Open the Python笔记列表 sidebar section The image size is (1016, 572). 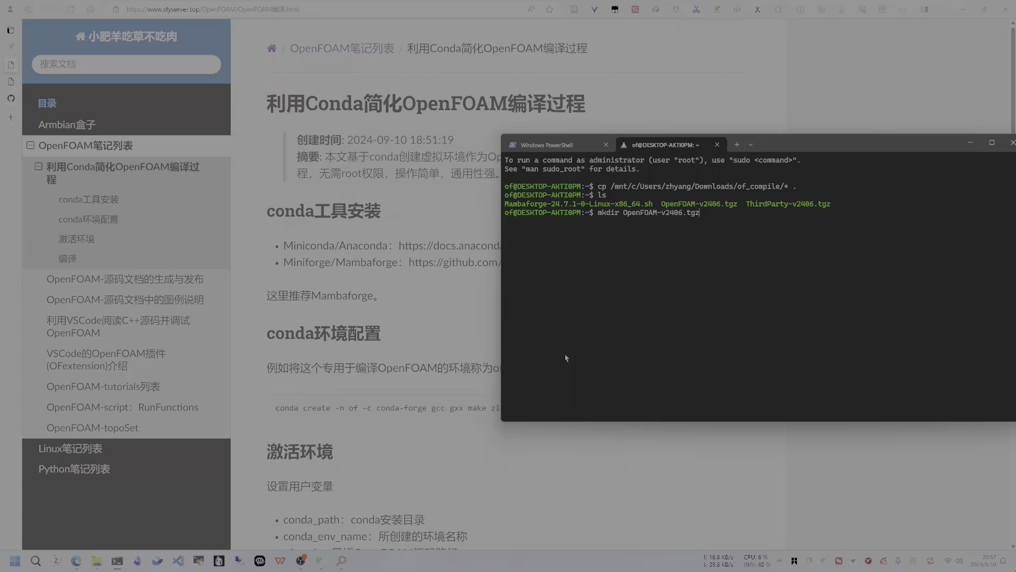point(74,469)
